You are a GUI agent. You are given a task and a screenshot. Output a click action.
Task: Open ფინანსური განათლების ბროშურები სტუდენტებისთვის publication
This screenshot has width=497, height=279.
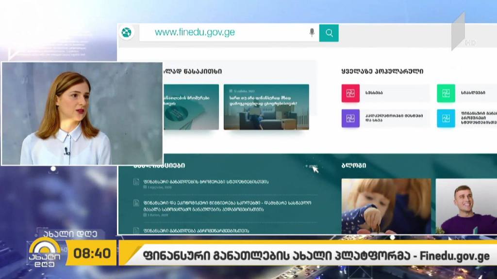[206, 182]
